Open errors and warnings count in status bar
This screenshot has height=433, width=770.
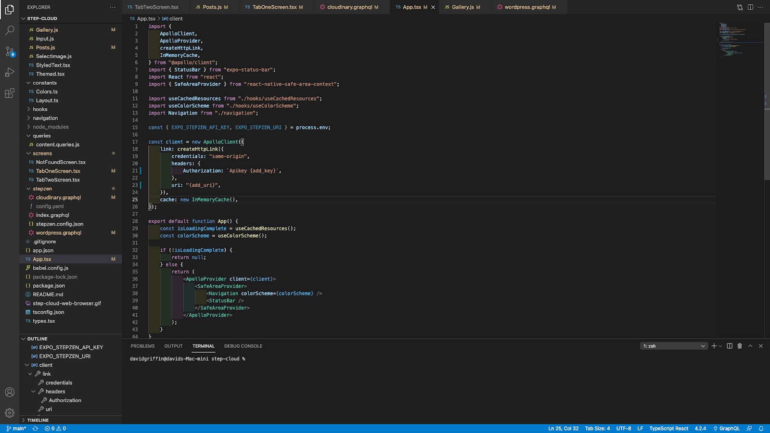click(55, 429)
